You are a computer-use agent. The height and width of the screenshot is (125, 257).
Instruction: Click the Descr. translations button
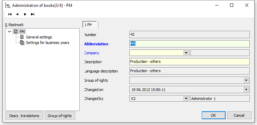click(x=24, y=116)
